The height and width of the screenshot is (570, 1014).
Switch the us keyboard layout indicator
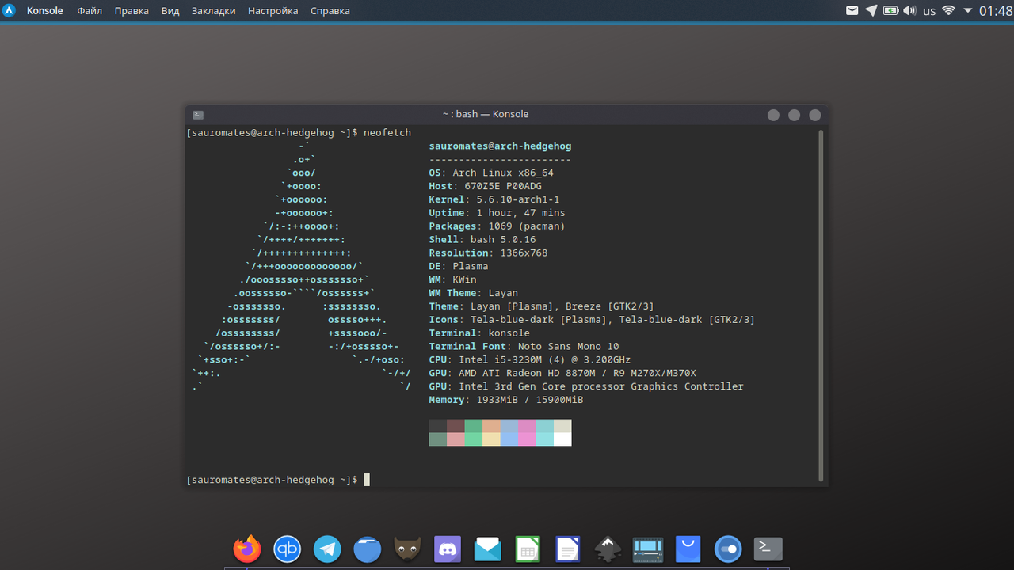coord(929,11)
